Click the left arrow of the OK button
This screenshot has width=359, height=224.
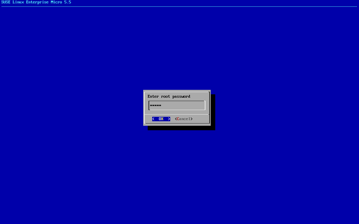(x=153, y=119)
